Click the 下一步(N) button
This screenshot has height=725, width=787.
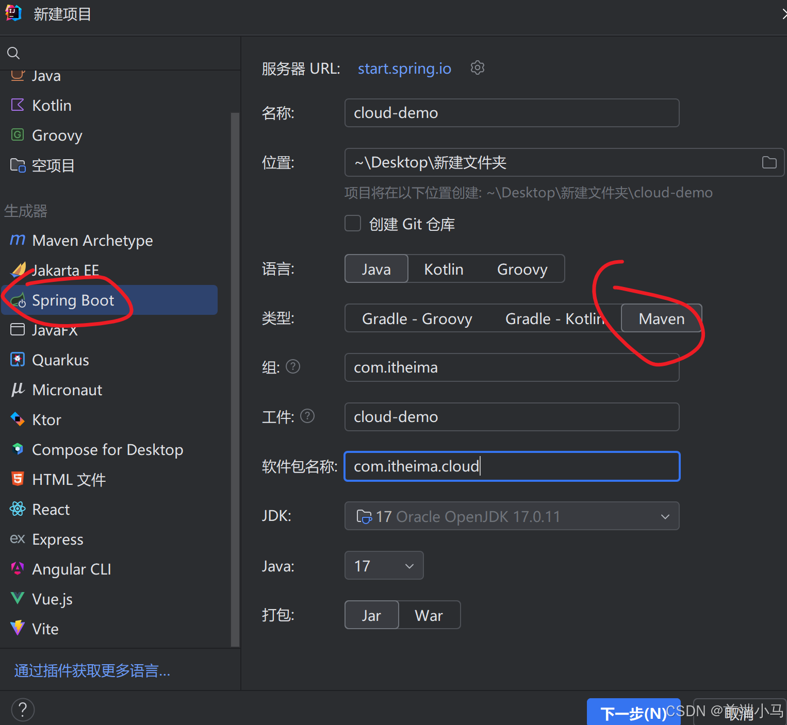pos(634,713)
